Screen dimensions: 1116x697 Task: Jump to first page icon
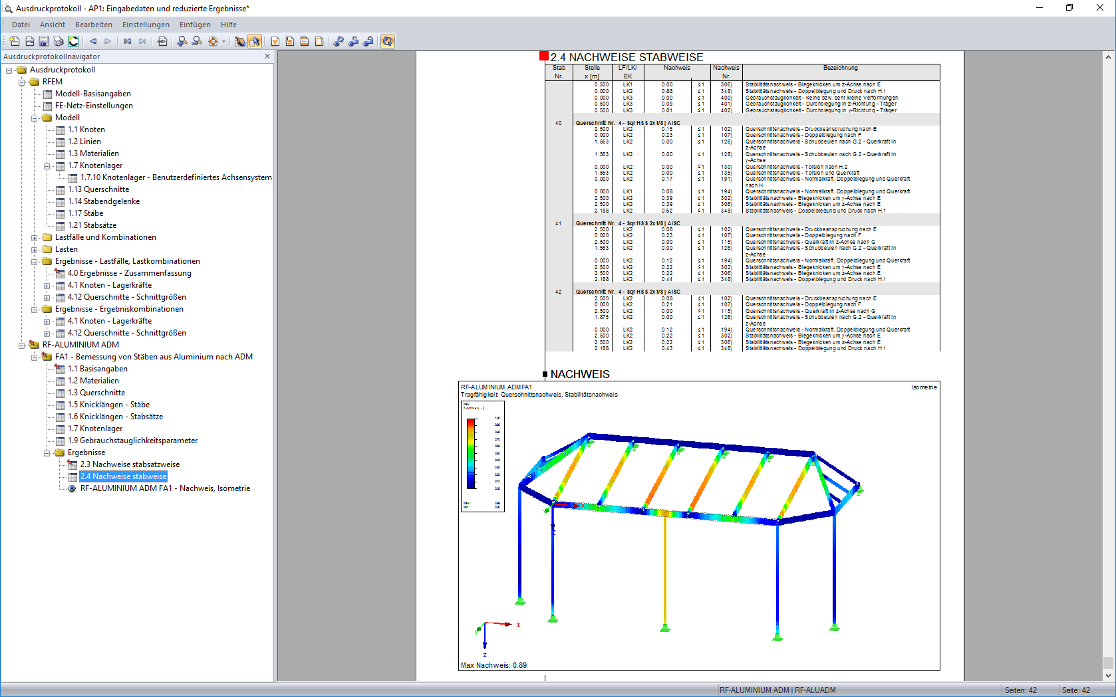[128, 41]
